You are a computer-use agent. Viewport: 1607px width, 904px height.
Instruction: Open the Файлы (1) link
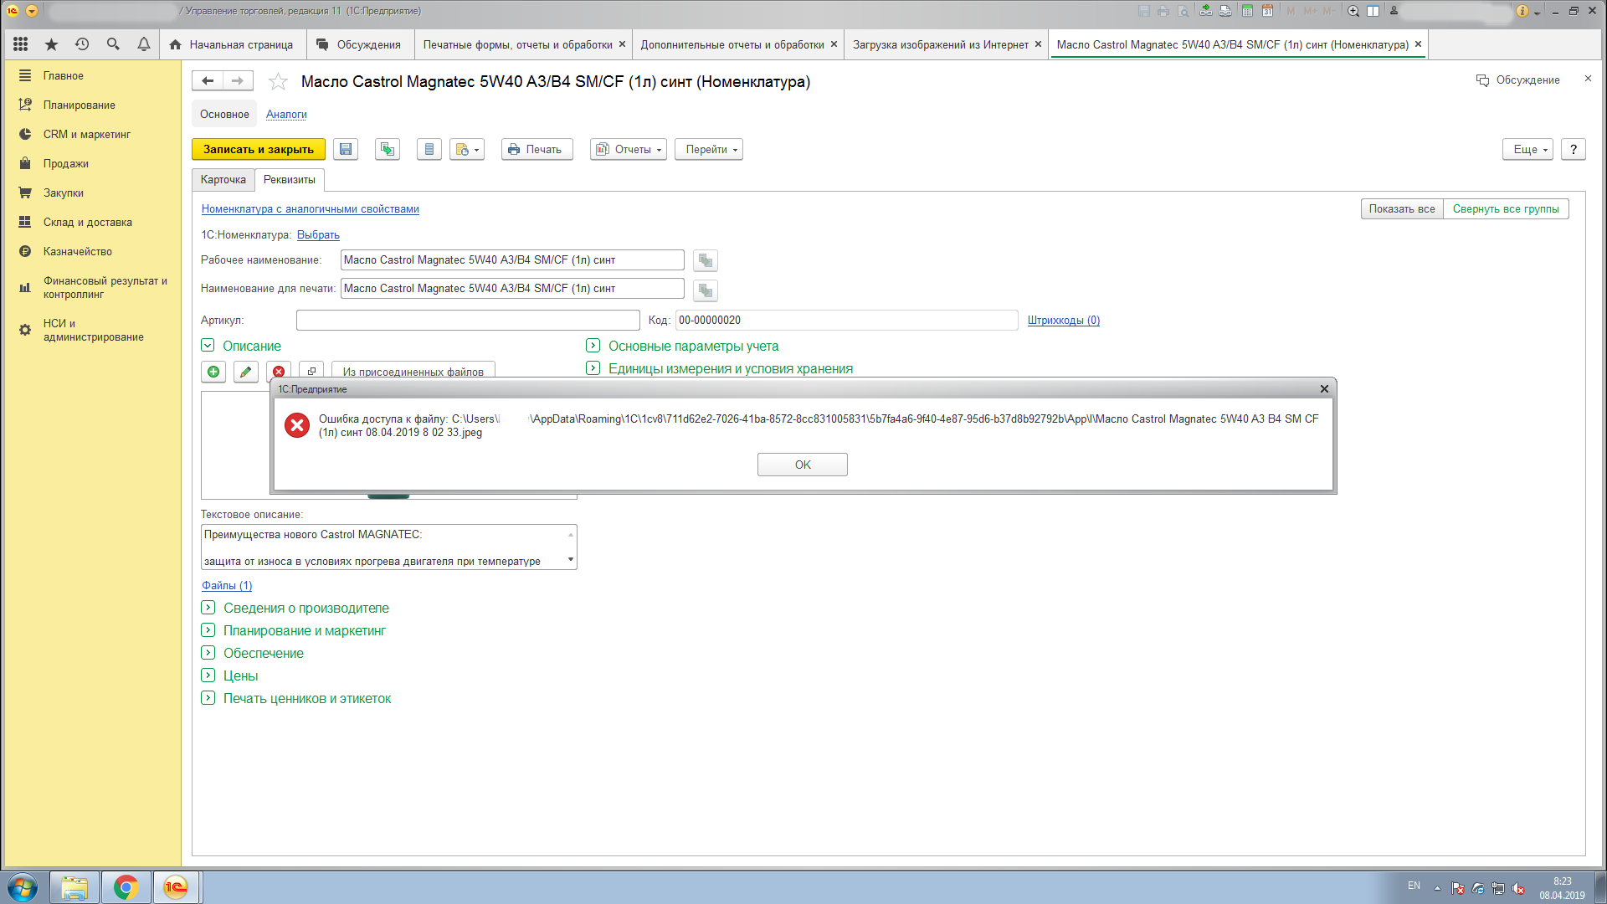(227, 585)
